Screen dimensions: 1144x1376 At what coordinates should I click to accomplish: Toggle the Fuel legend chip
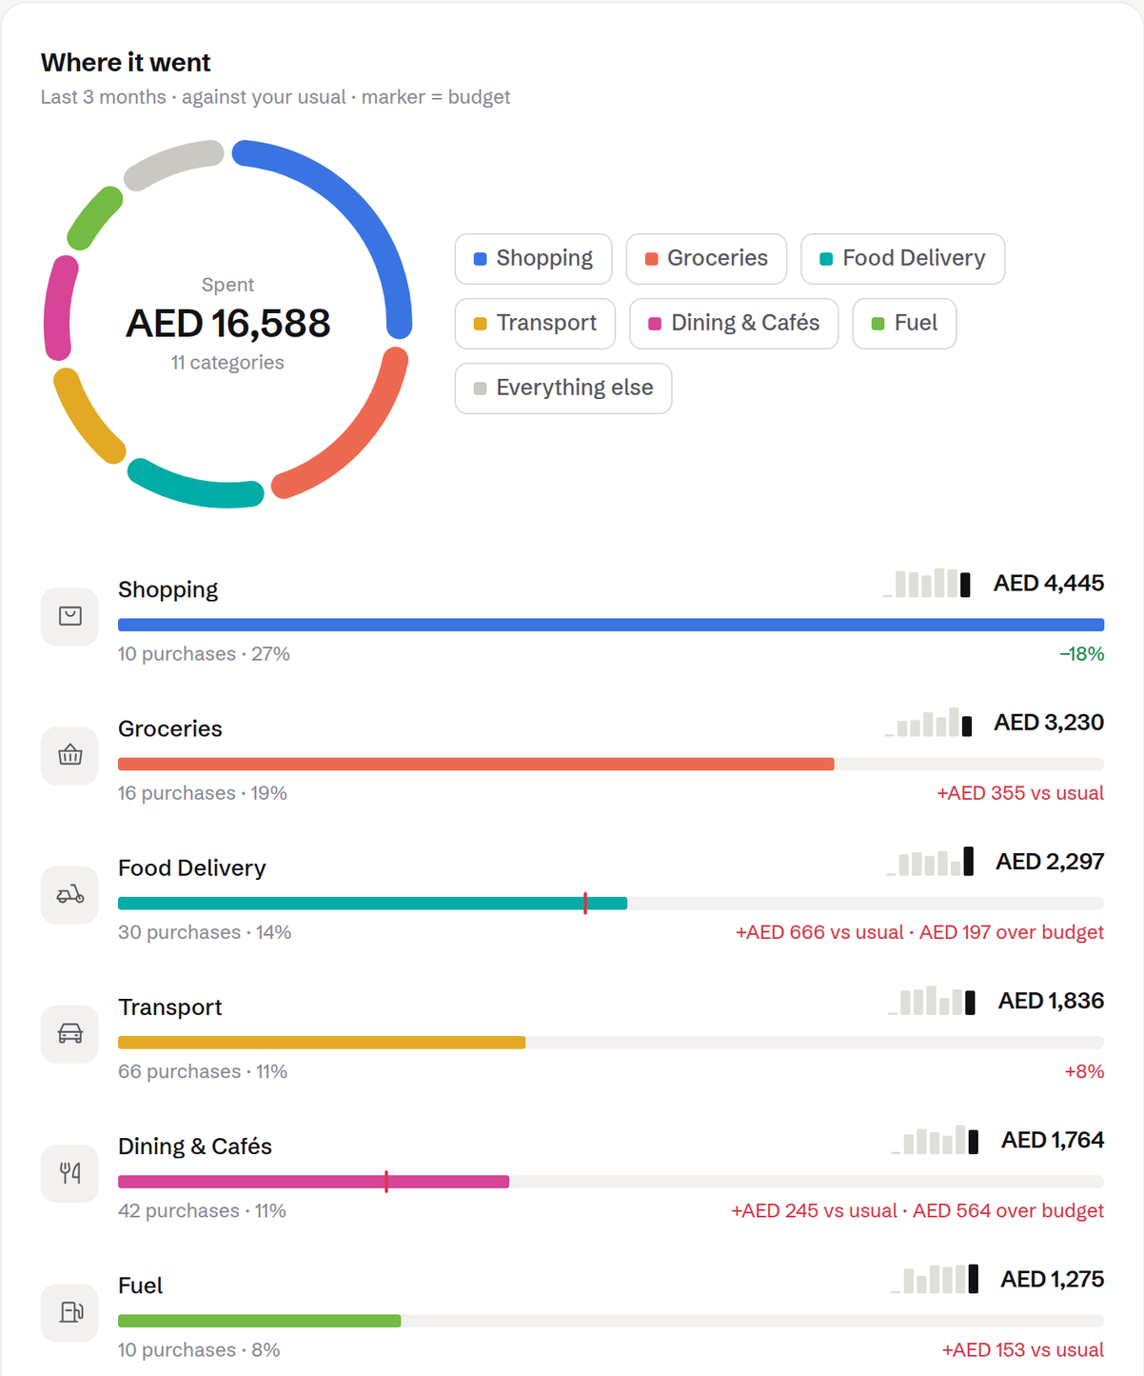[904, 323]
